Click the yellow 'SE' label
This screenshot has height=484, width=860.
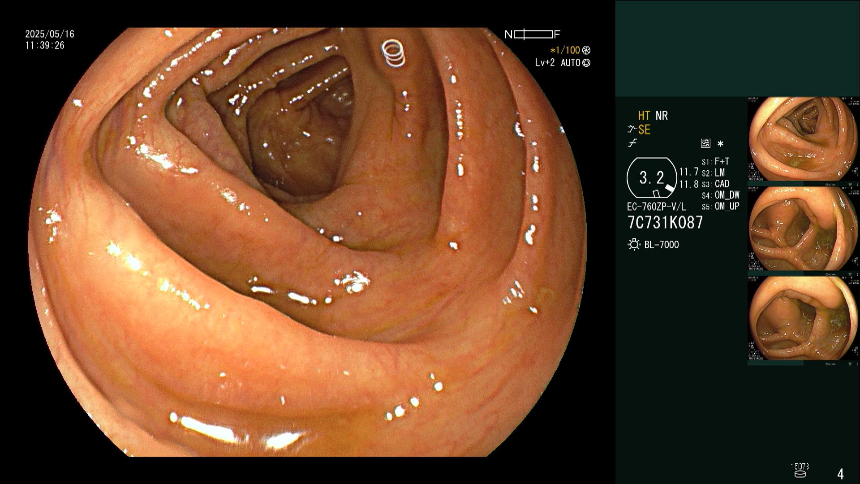click(644, 130)
